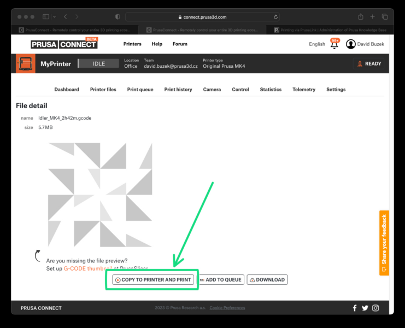
Task: Open the Printers menu
Action: pos(132,44)
